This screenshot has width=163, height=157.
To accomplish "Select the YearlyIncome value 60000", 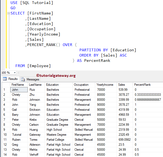I will pos(106,130).
